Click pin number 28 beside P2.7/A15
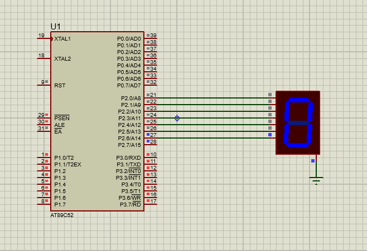Screen dimensions: 367x251 153,142
